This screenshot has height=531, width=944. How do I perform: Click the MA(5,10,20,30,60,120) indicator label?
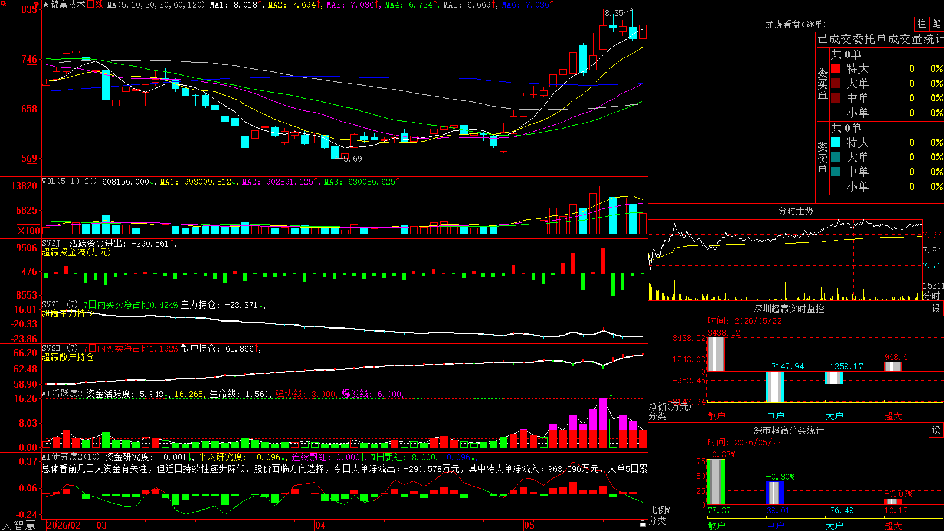point(156,5)
